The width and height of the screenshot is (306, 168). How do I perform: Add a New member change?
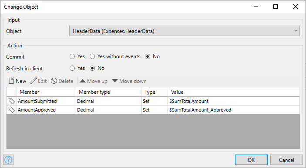point(17,81)
